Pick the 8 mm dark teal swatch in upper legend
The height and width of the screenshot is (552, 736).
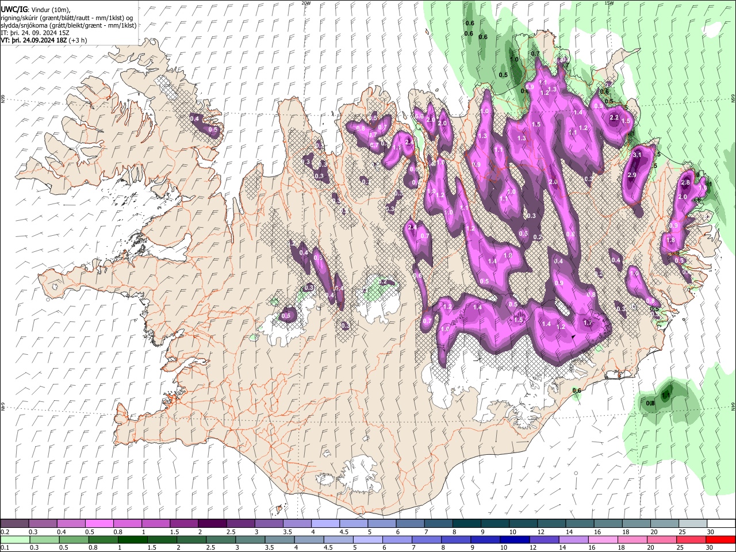(466, 524)
